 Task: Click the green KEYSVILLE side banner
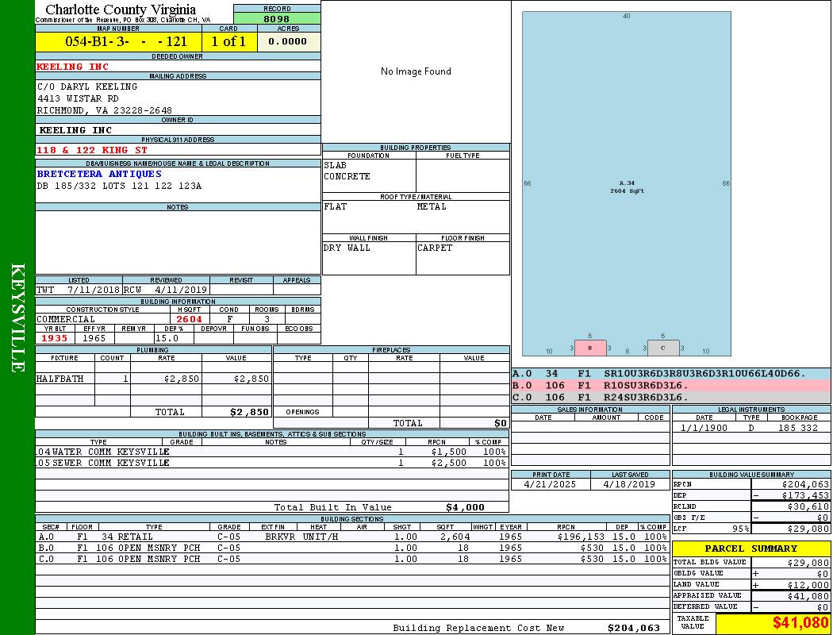tap(17, 317)
